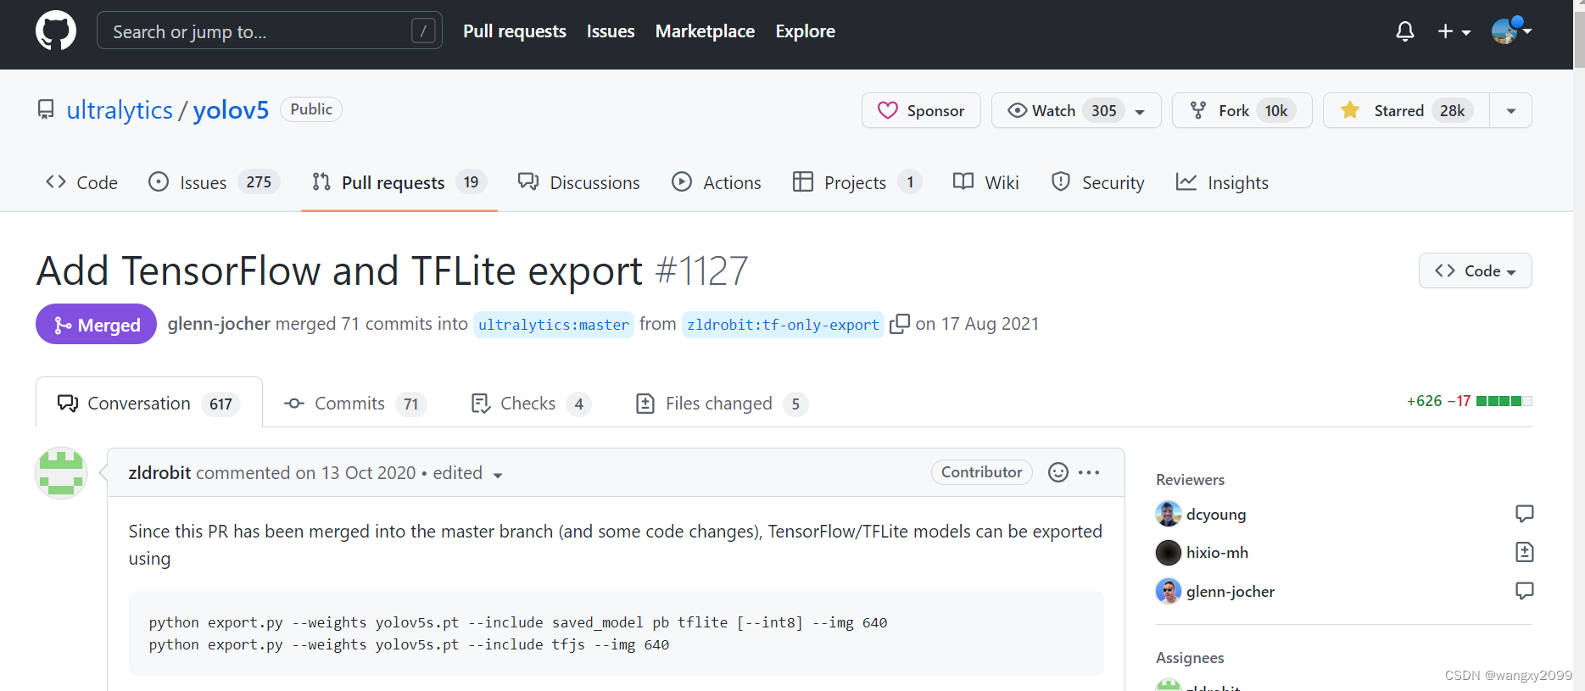
Task: Switch to the Code repository tab
Action: [x=82, y=182]
